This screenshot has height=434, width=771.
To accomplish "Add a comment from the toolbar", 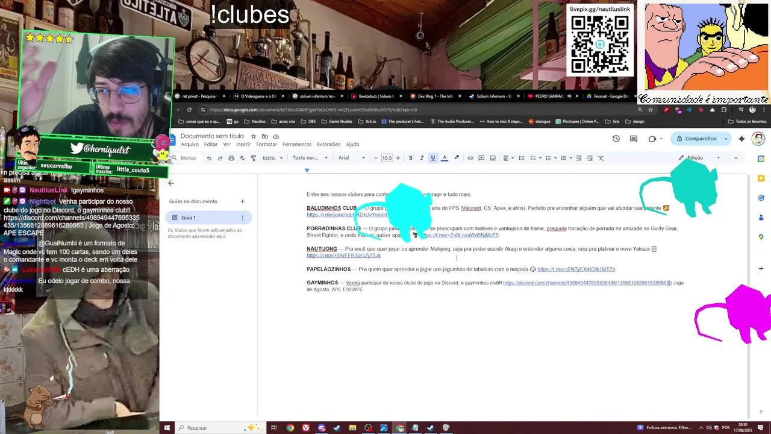I will tap(481, 158).
